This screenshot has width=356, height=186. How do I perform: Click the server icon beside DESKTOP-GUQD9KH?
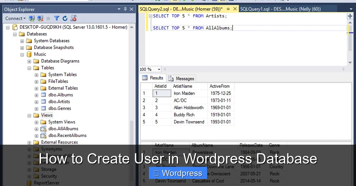pyautogui.click(x=15, y=27)
